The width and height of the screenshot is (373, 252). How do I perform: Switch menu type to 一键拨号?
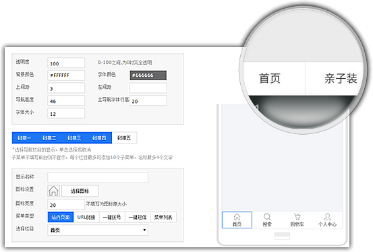point(112,217)
